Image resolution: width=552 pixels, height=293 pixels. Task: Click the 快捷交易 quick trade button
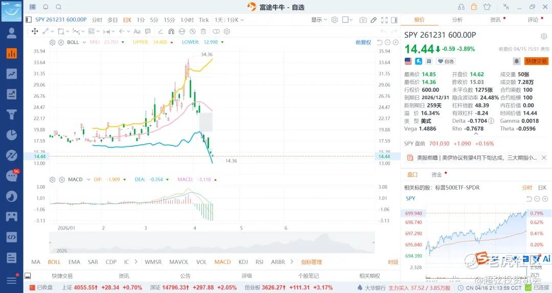pyautogui.click(x=536, y=61)
